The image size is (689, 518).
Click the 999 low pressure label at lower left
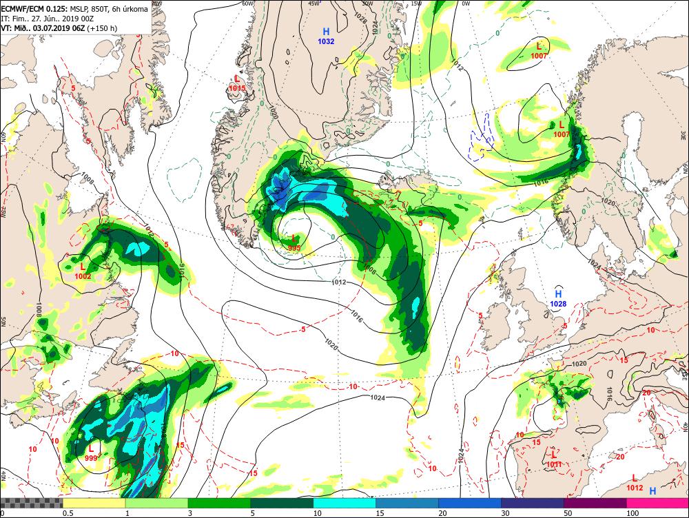91,458
